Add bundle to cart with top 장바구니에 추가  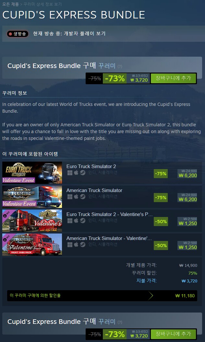click(x=173, y=78)
